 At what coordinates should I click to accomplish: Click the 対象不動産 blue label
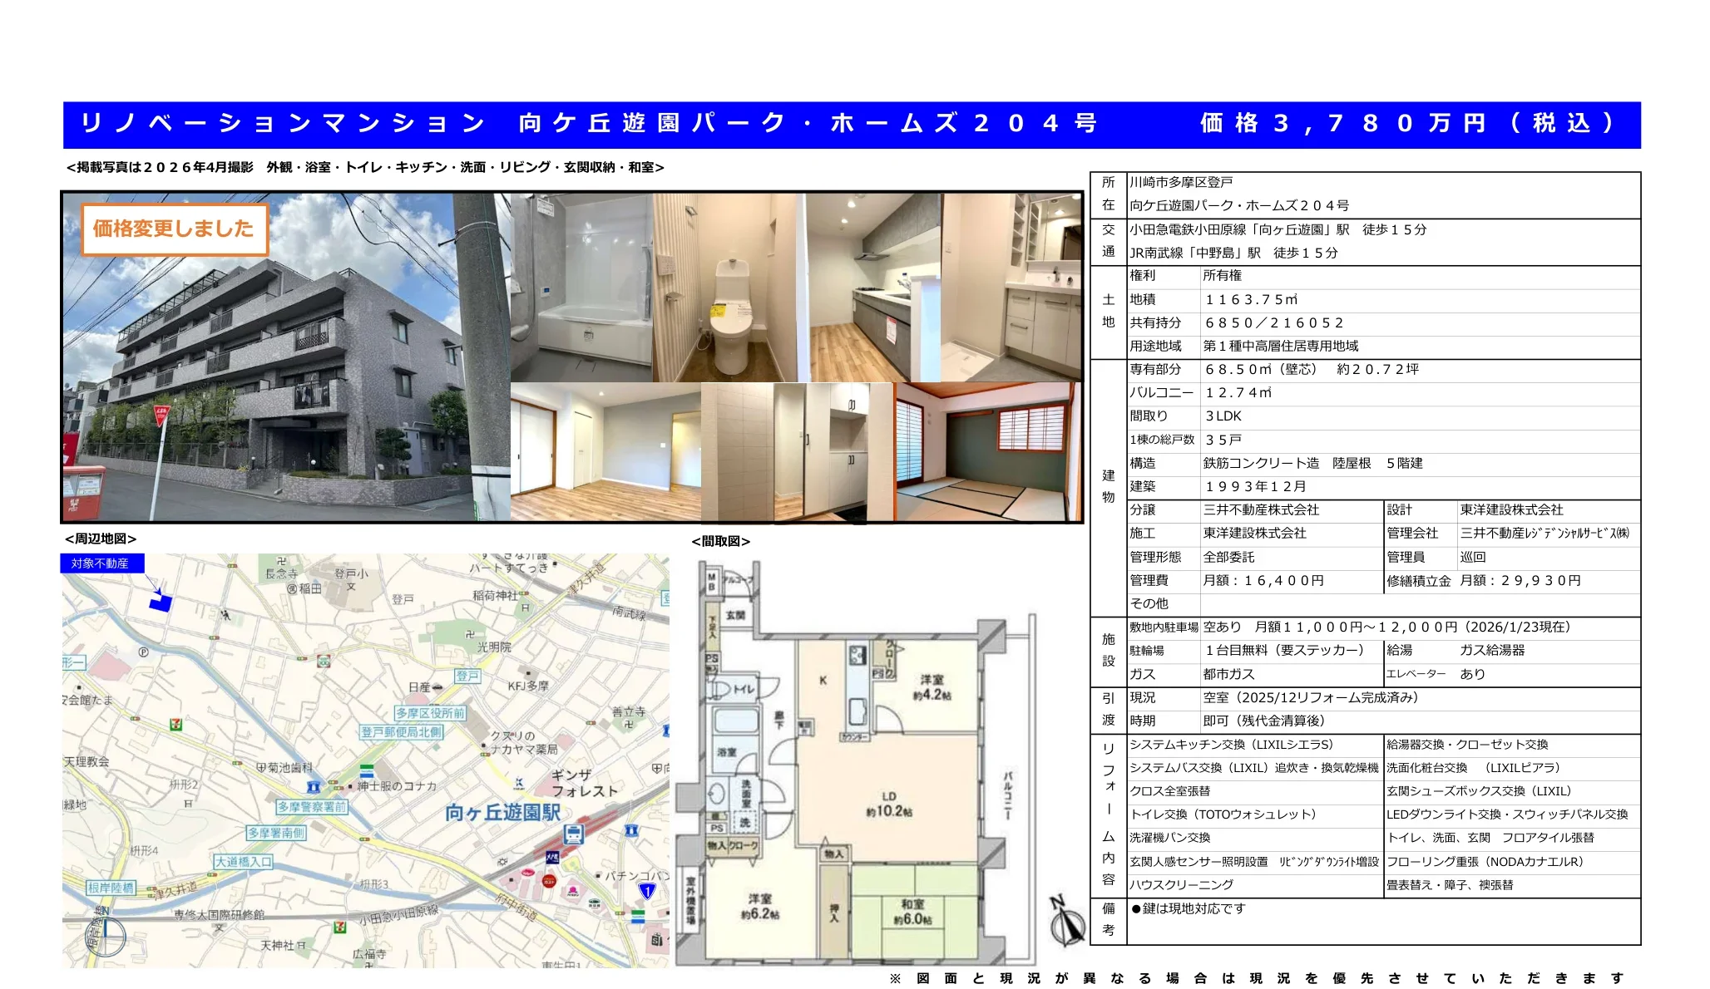point(102,563)
